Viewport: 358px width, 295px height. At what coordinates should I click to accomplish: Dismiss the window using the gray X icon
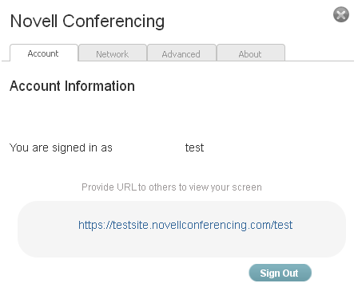(x=341, y=14)
